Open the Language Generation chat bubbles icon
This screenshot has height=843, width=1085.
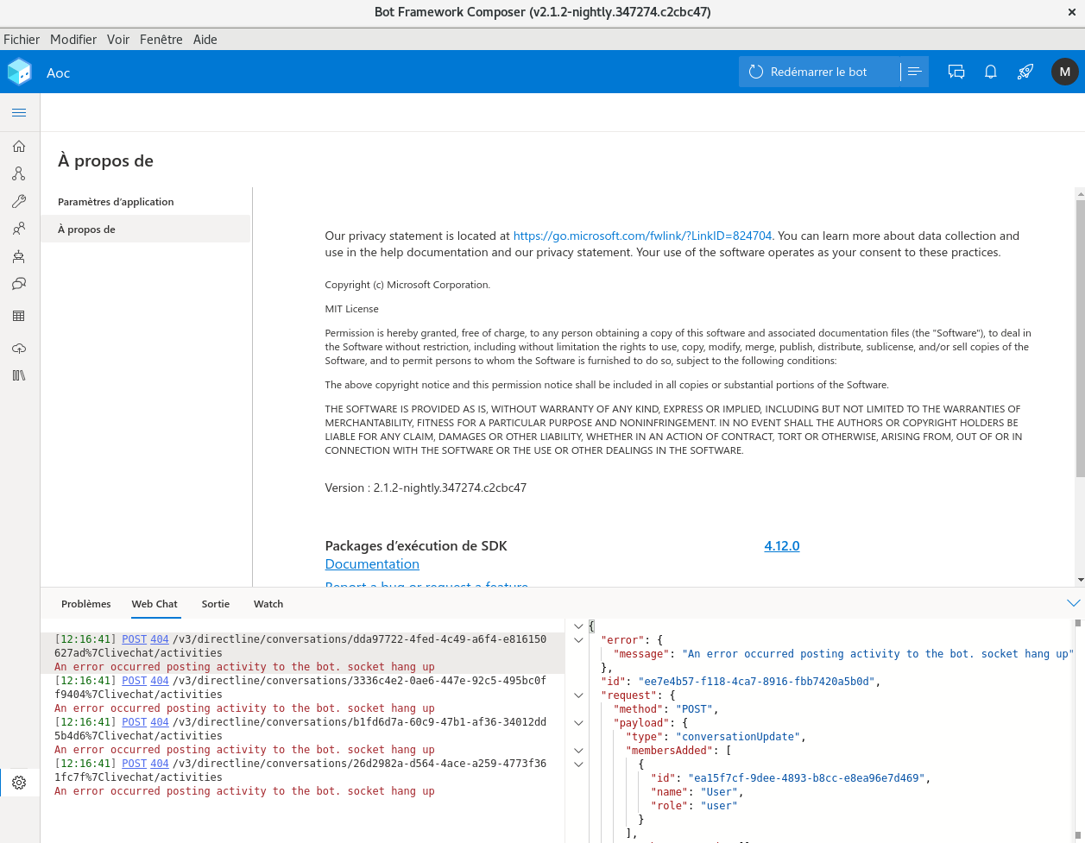(x=18, y=283)
